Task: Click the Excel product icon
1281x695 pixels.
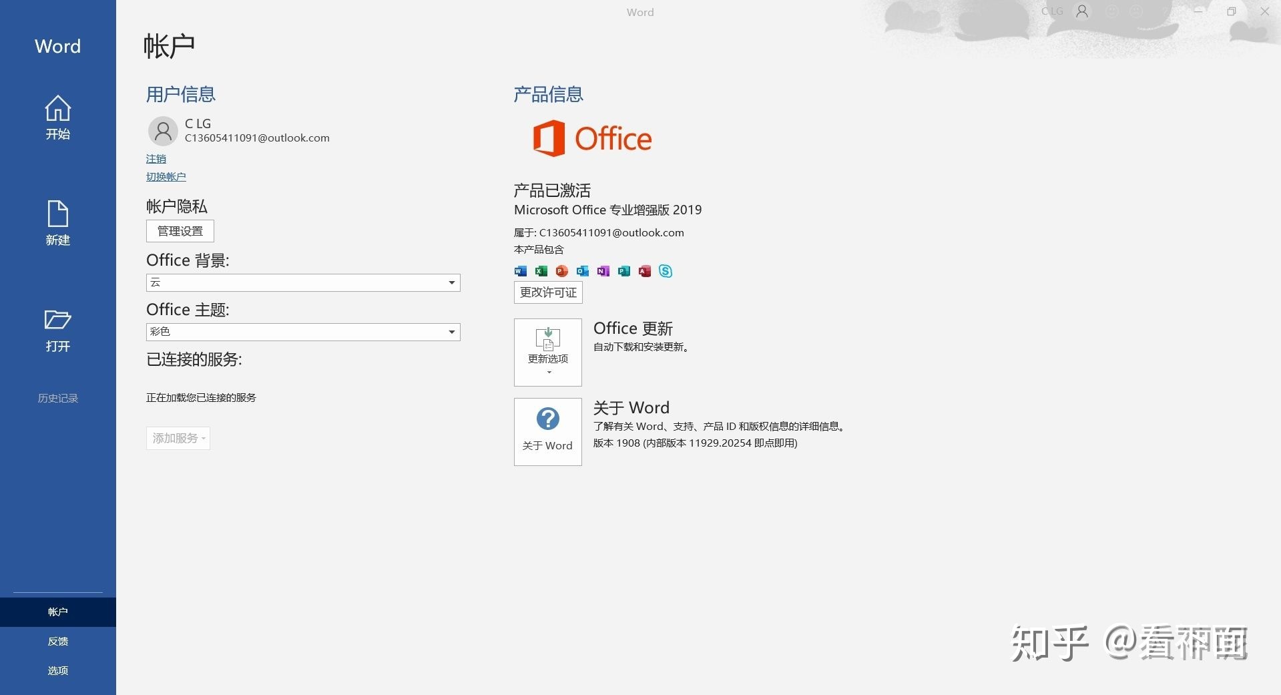Action: coord(541,271)
